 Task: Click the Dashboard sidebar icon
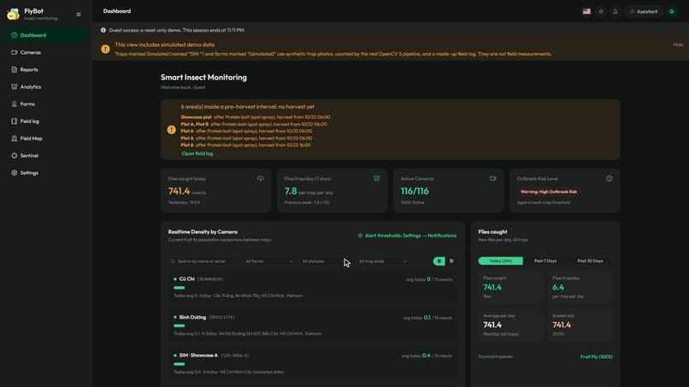point(14,35)
